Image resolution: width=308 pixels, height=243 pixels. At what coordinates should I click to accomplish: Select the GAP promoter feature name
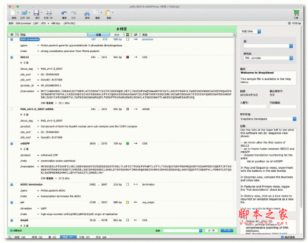[x=30, y=39]
